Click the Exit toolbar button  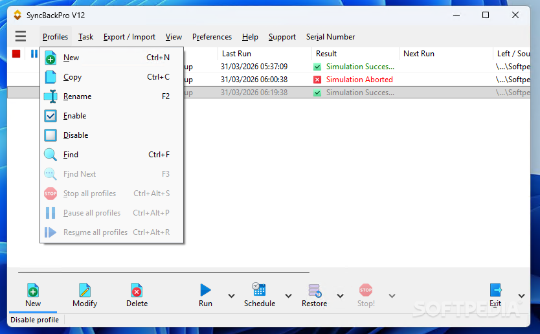click(495, 295)
